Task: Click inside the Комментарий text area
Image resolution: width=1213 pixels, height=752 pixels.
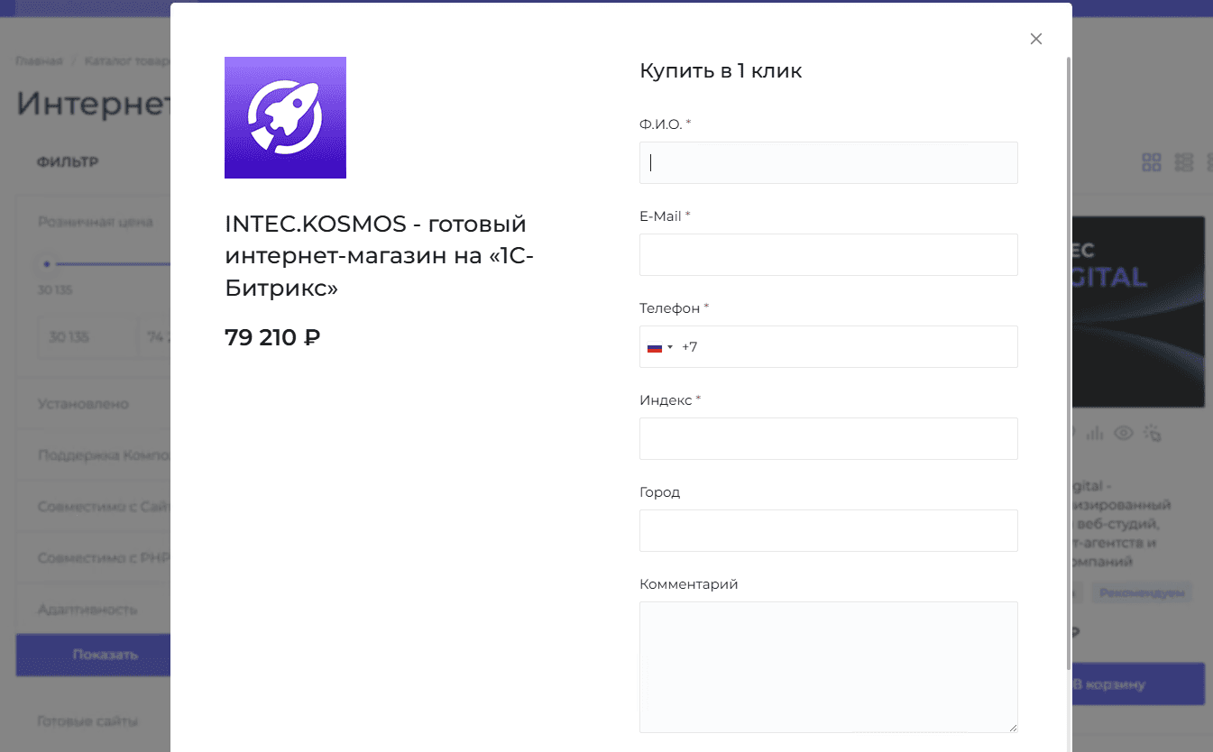Action: pyautogui.click(x=828, y=666)
